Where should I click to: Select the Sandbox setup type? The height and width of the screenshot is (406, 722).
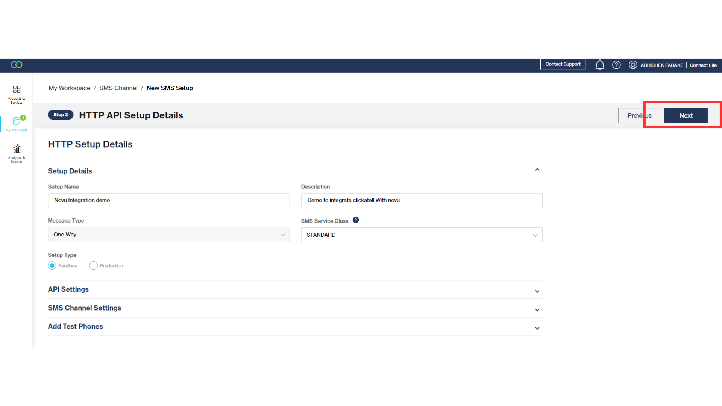tap(52, 265)
